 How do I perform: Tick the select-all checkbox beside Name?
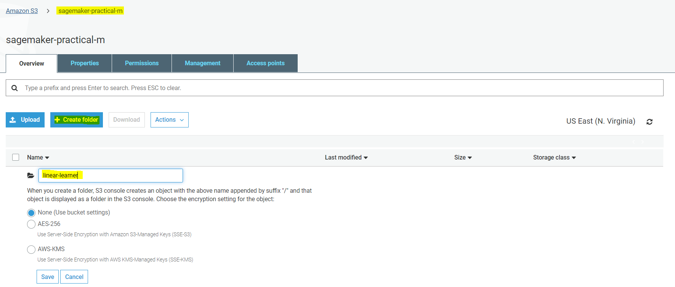click(x=16, y=157)
